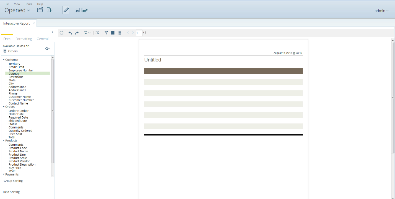Click the Untitled report title
The height and width of the screenshot is (199, 395).
153,60
